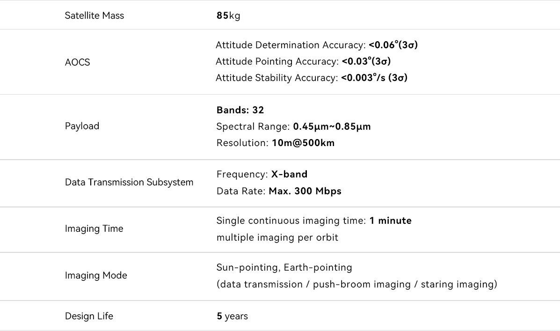Select the Frequency X-band text

(262, 175)
